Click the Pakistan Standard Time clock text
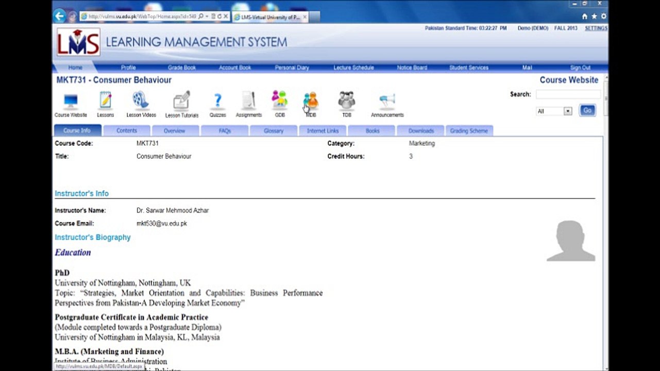This screenshot has height=371, width=660. (x=466, y=28)
